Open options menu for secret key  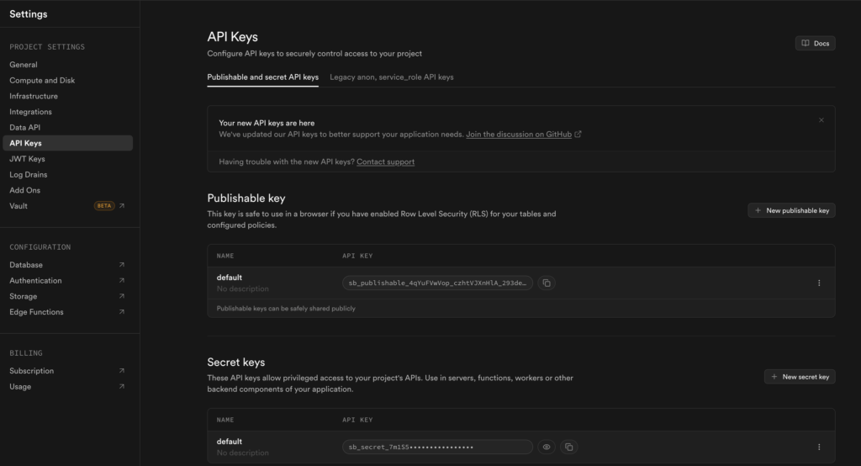tap(819, 447)
